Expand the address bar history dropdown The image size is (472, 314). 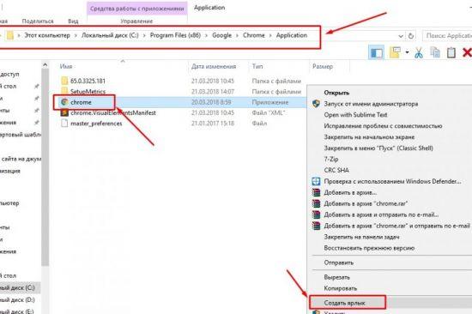point(401,36)
